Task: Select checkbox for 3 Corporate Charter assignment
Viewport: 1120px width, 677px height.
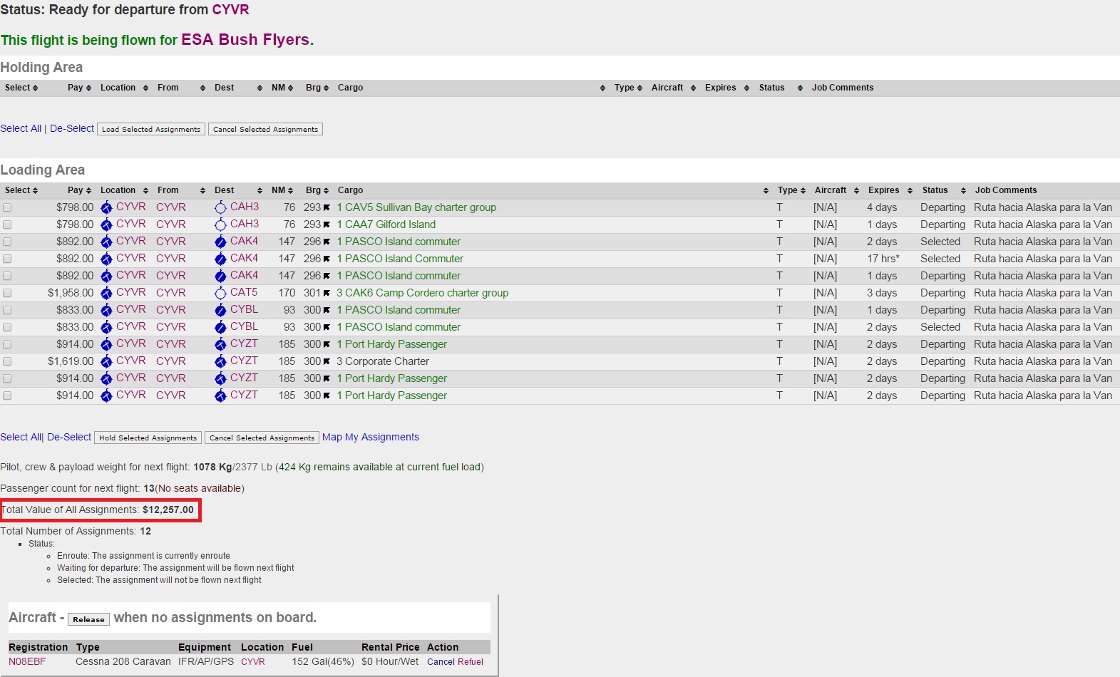Action: [x=7, y=361]
